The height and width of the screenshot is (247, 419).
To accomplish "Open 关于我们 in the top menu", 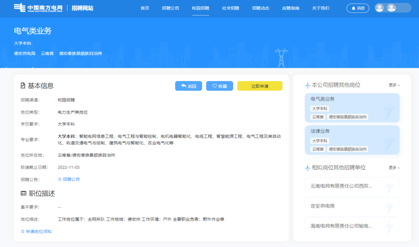I will 320,8.
